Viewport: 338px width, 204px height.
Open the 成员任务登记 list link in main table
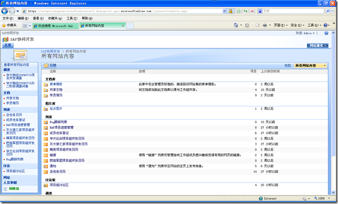(x=59, y=133)
